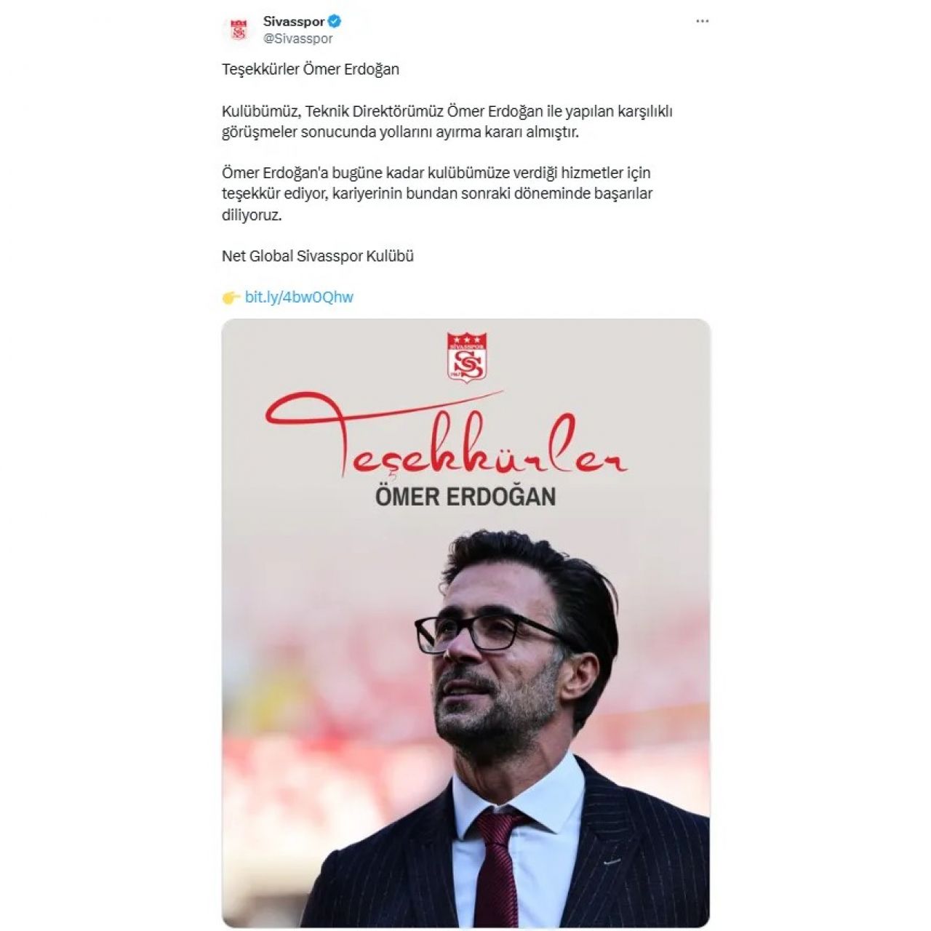Open the @Sivasspor handle
This screenshot has width=931, height=931.
(x=298, y=39)
